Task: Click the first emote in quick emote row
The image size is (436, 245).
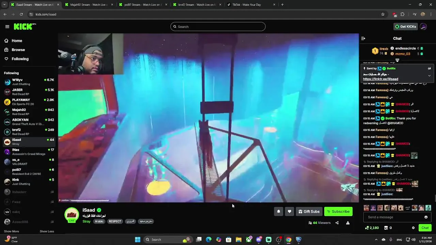Action: (367, 208)
